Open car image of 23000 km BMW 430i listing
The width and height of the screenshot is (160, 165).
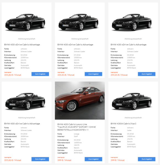tap(132, 22)
